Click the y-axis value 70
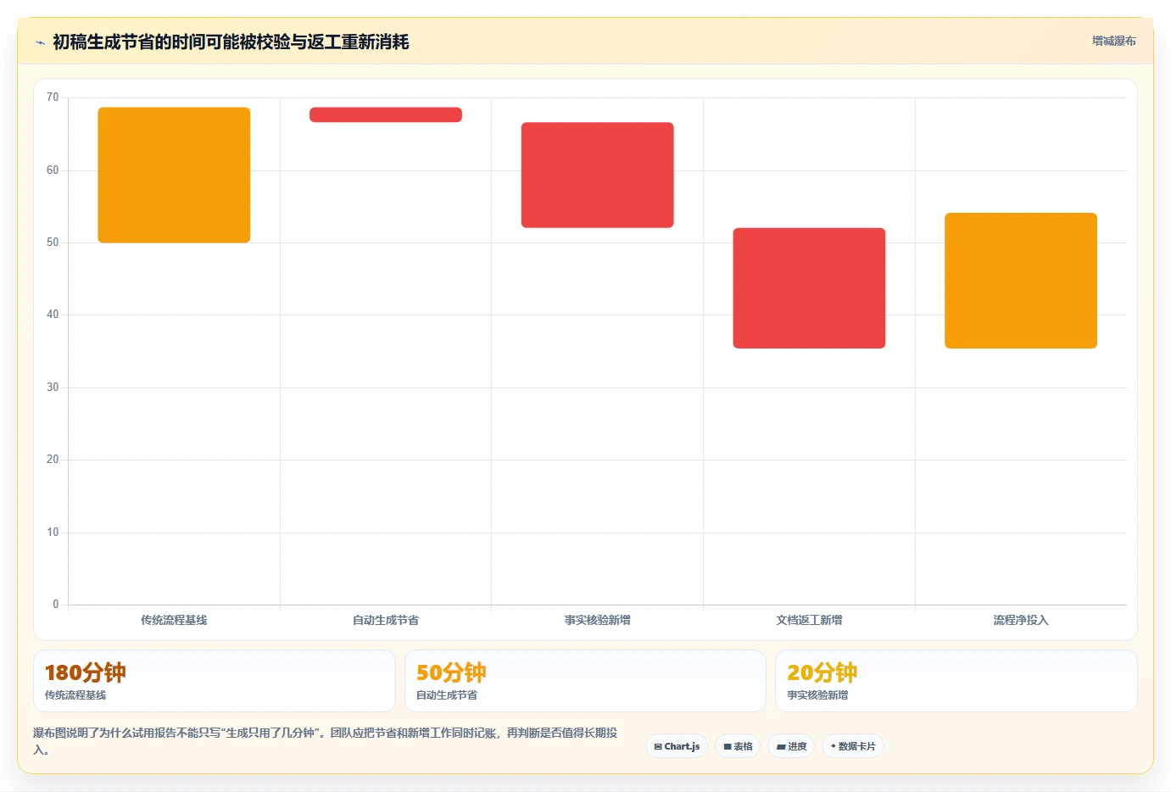 (53, 98)
